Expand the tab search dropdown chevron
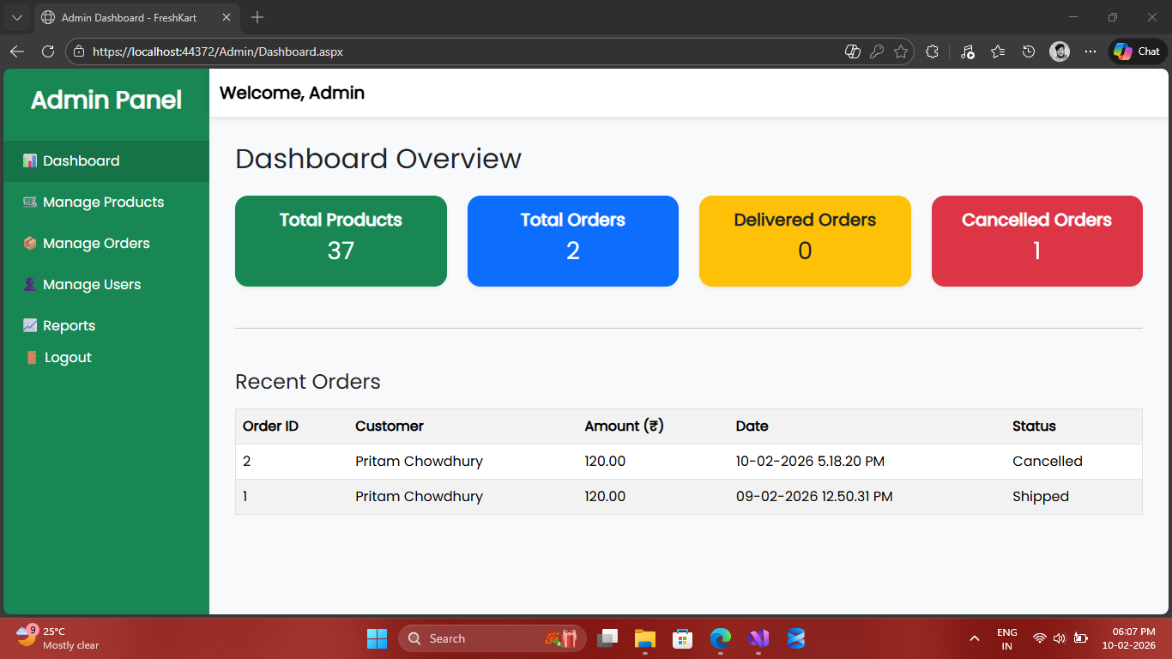This screenshot has width=1172, height=659. [16, 17]
